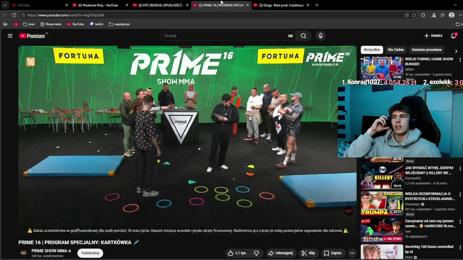Open options for GAME SHOW BUNGEE video
Screen dimensions: 463x260
(460, 60)
